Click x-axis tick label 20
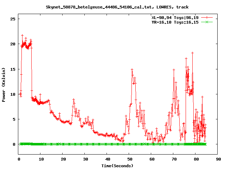The image size is (225, 169). coord(63,159)
